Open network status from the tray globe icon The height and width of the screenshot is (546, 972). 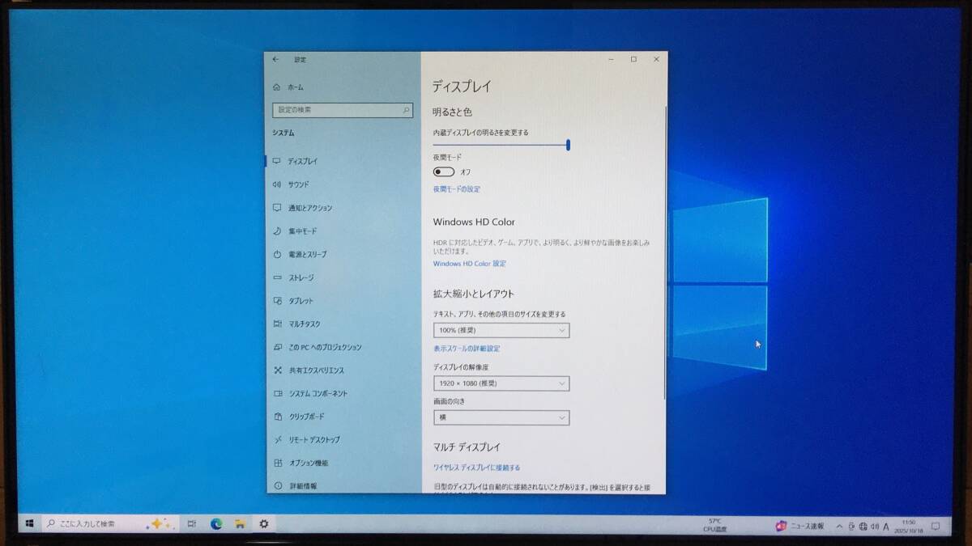(863, 527)
